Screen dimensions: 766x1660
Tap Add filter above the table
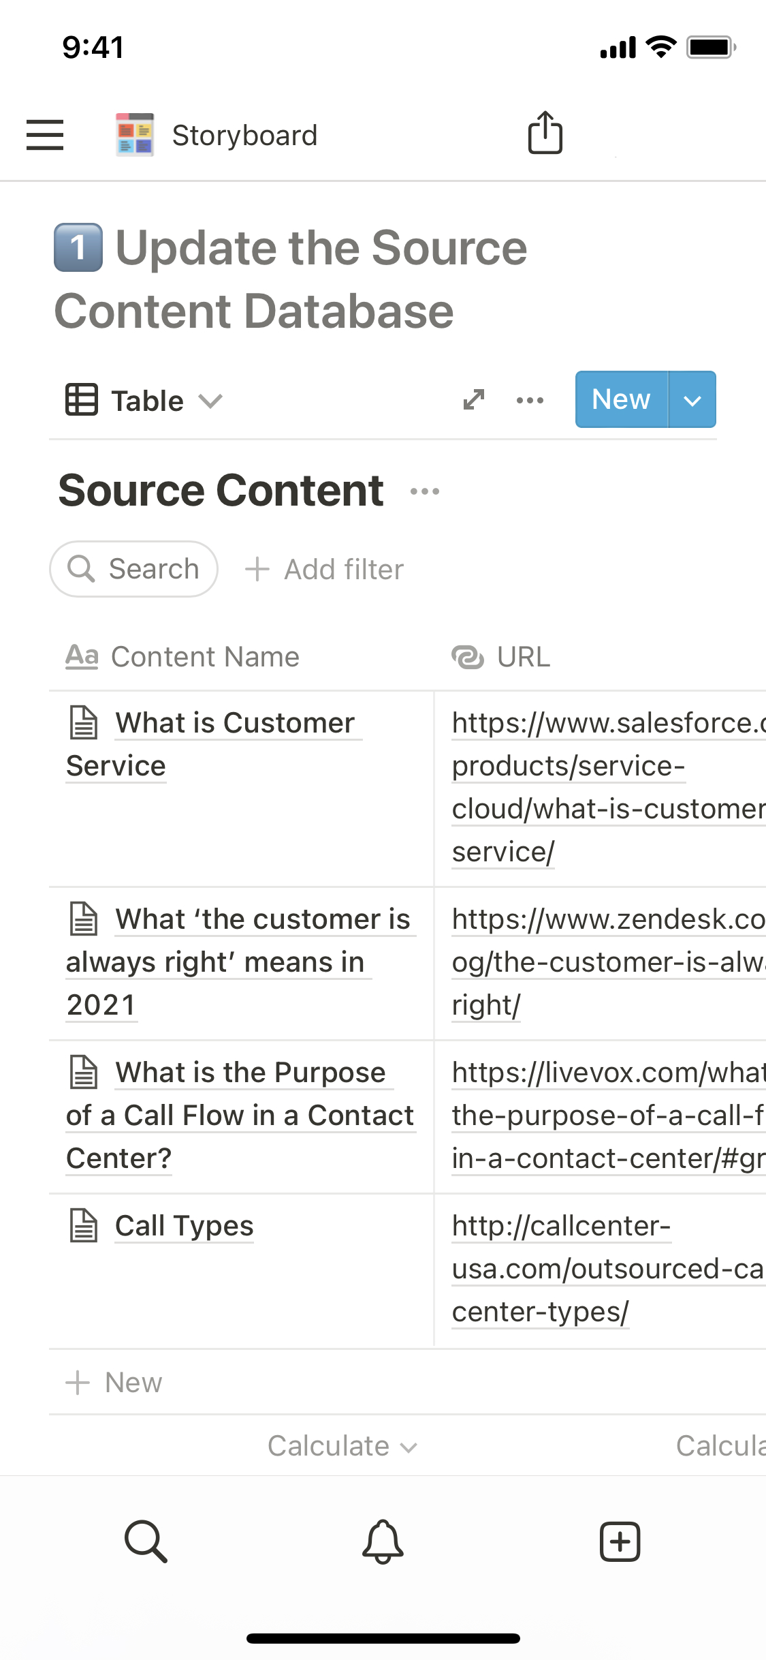coord(325,570)
